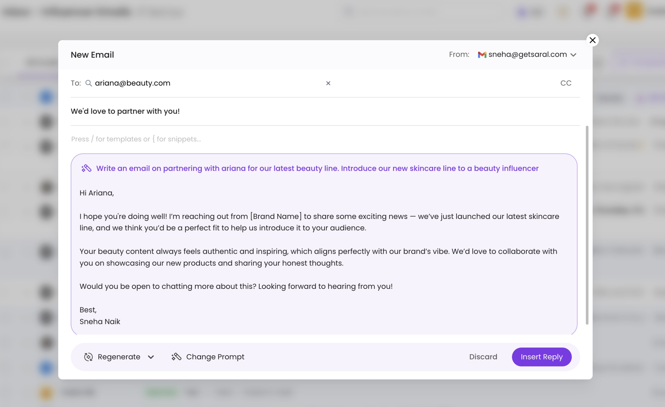Click the Gmail icon beside sender address
The height and width of the screenshot is (407, 665).
pyautogui.click(x=482, y=55)
